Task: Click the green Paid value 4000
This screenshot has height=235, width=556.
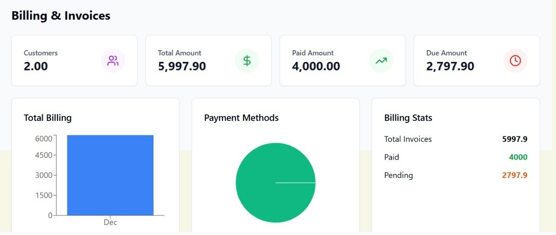Action: (518, 157)
